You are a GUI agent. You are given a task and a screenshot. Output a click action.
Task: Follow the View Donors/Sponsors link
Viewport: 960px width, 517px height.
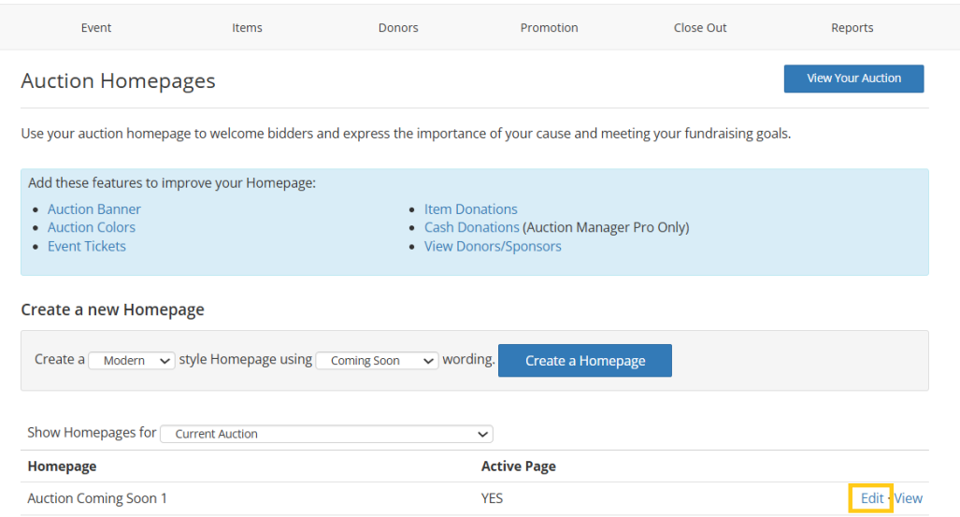click(x=493, y=246)
